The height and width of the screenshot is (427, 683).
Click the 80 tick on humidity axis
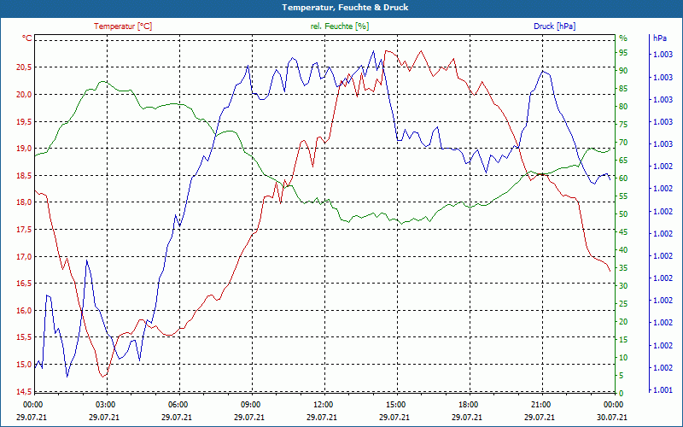point(623,107)
